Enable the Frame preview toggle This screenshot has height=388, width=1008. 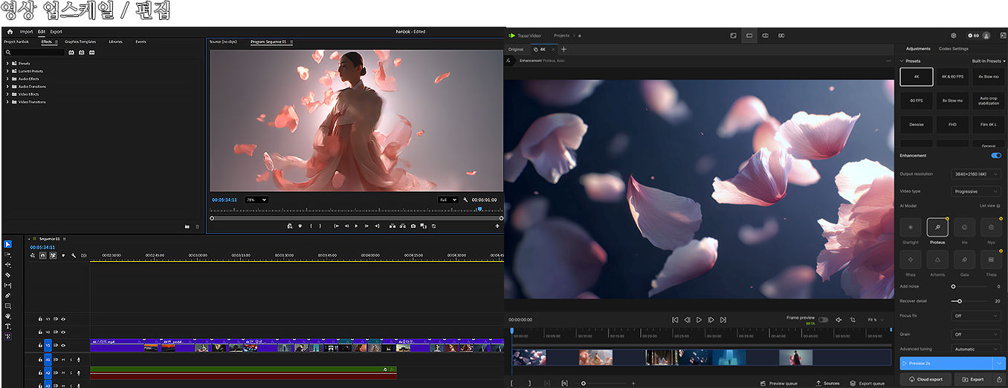click(x=823, y=319)
